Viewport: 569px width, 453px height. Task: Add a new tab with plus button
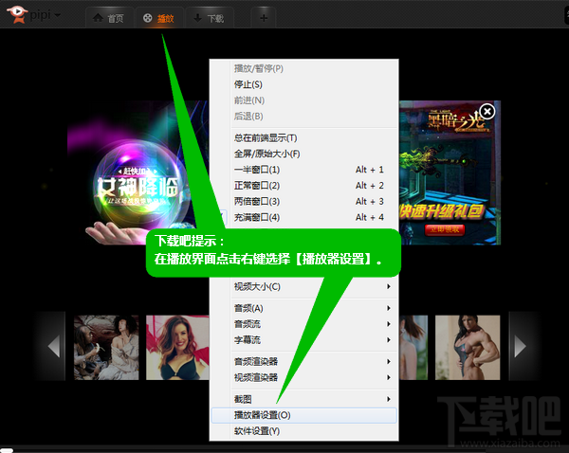[x=264, y=18]
